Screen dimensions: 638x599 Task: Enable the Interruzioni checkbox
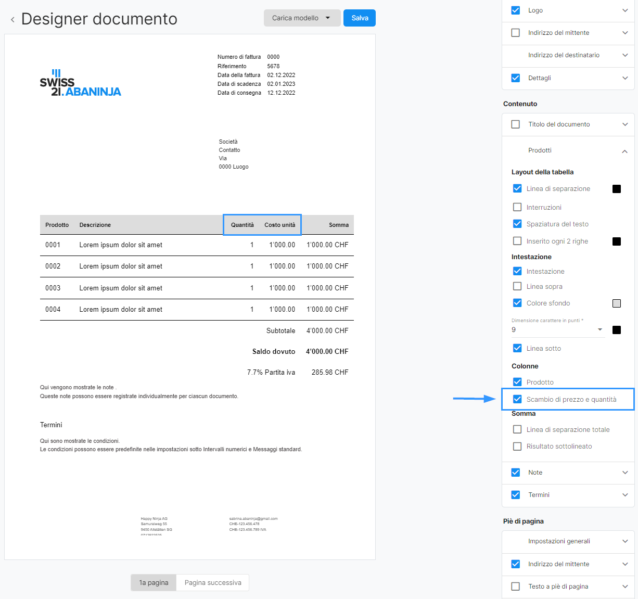click(x=517, y=207)
